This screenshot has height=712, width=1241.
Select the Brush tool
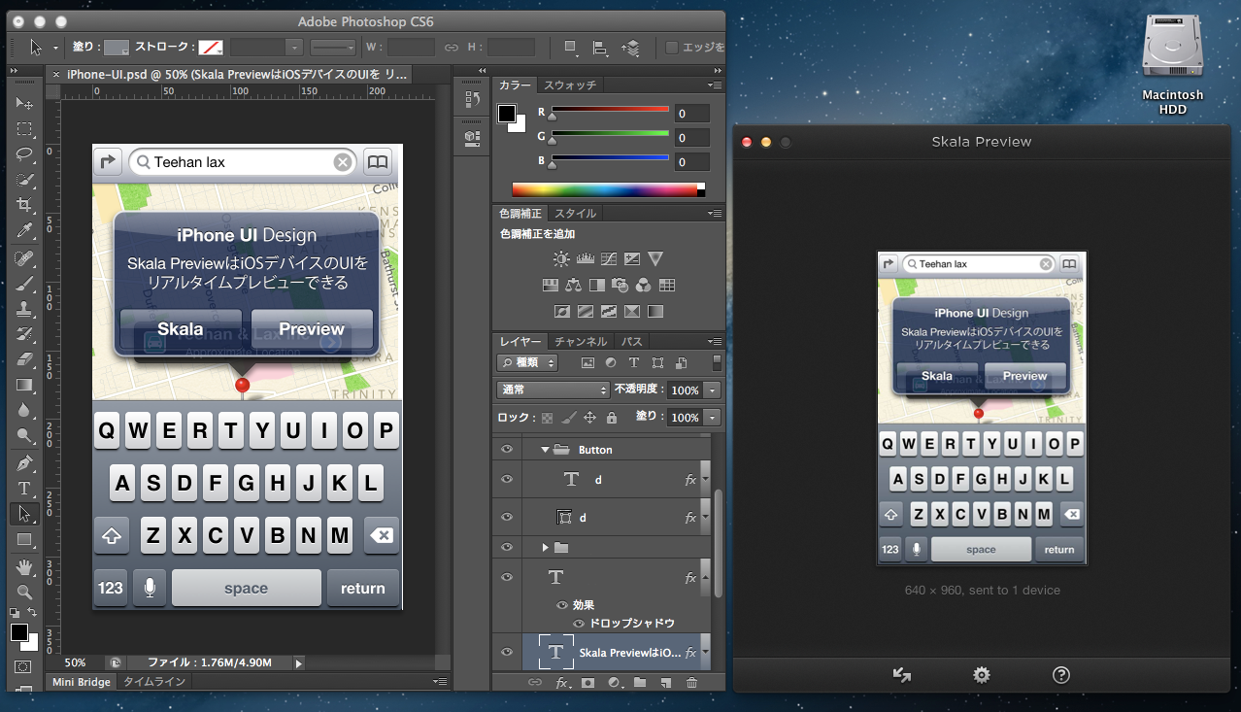(x=24, y=284)
